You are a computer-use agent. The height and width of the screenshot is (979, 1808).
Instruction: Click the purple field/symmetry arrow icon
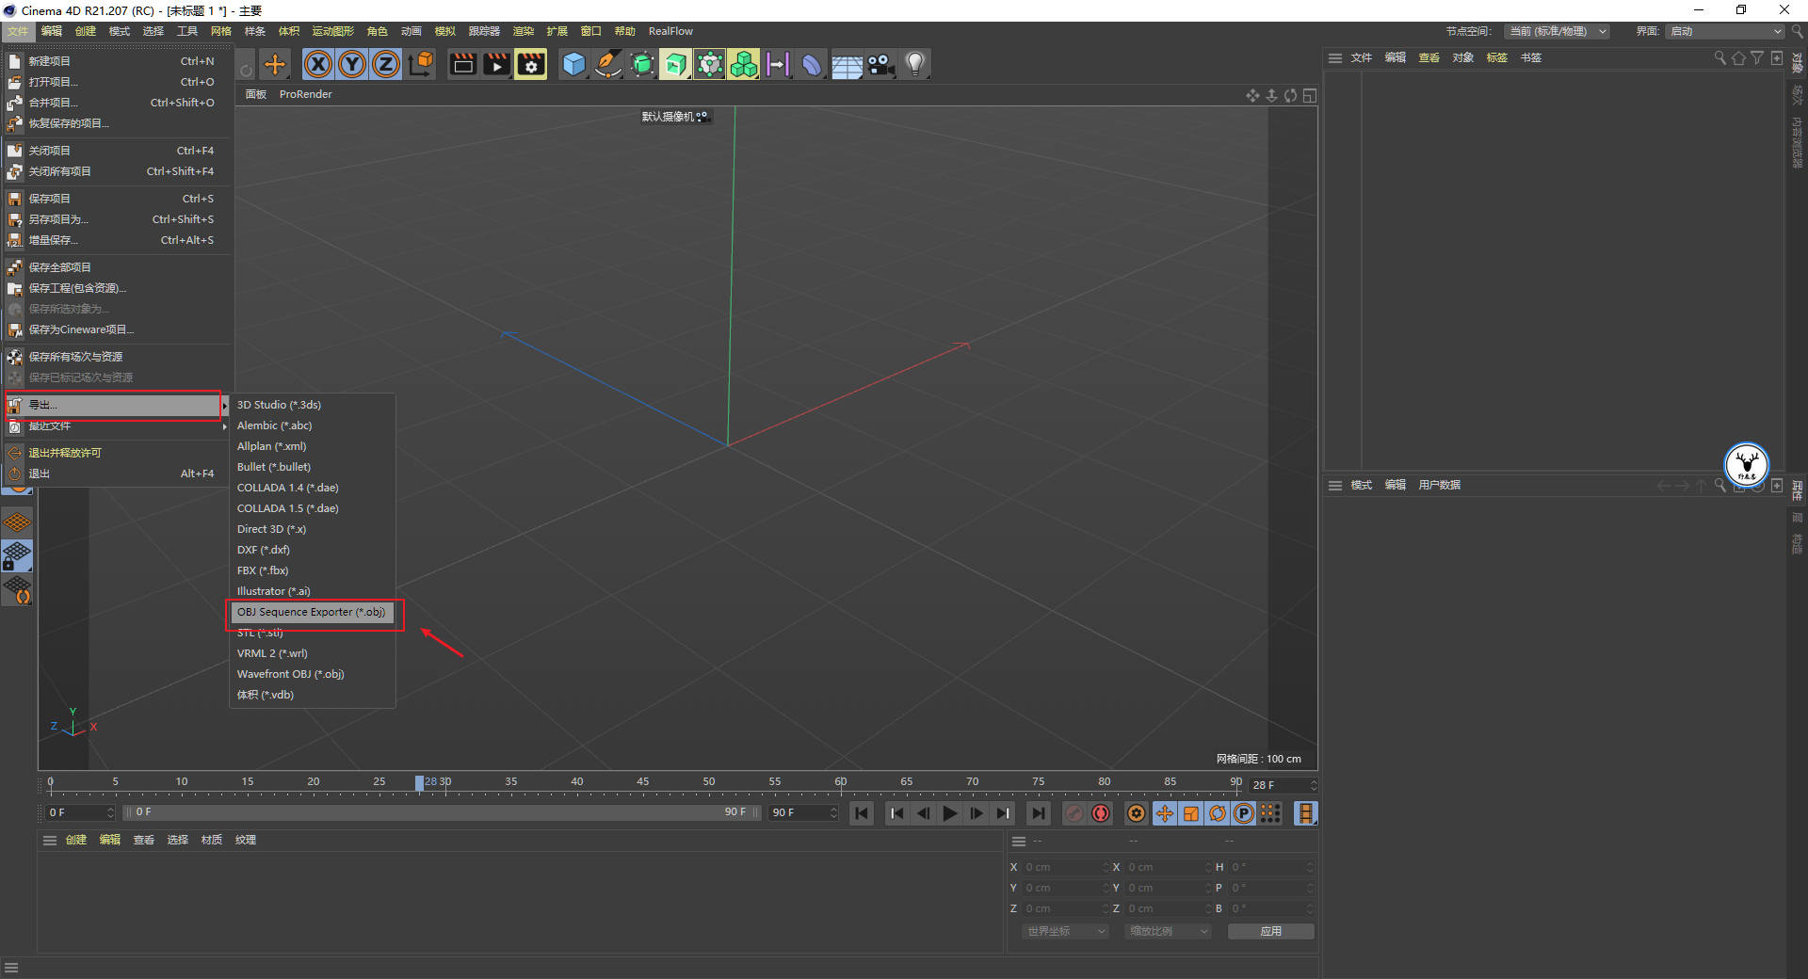tap(778, 64)
